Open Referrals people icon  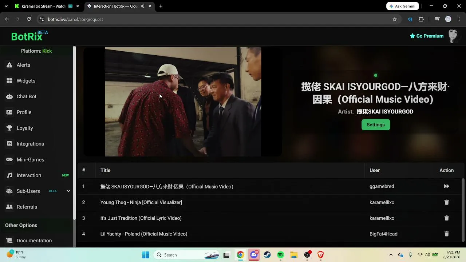coord(9,207)
